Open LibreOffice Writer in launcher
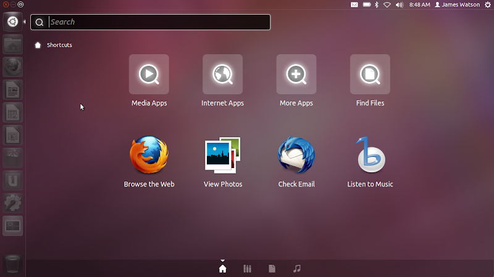 tap(12, 90)
